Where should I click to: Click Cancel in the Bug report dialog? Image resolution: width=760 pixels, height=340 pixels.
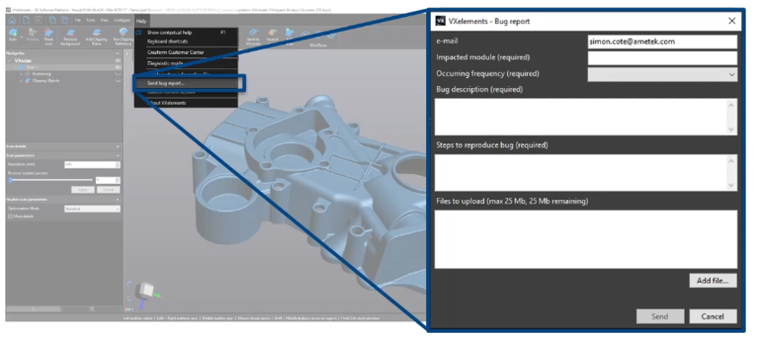pyautogui.click(x=713, y=317)
